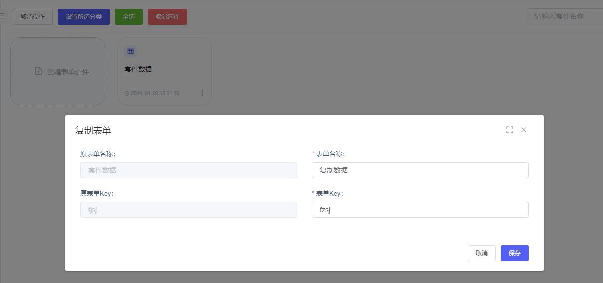Click the 设置所选分类 button
This screenshot has height=283, width=603.
(x=84, y=16)
